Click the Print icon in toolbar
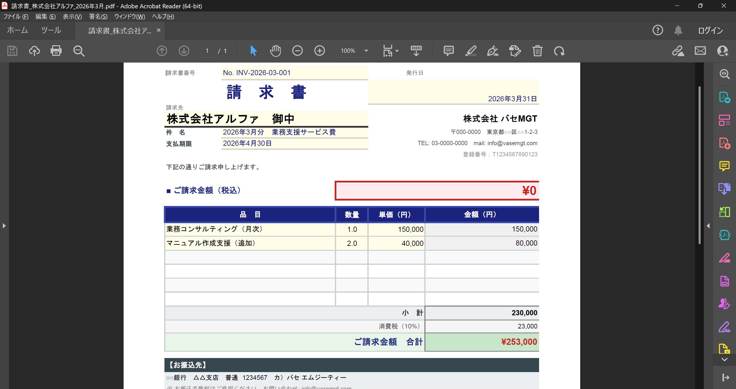Screen dimensions: 736x389 pyautogui.click(x=56, y=51)
